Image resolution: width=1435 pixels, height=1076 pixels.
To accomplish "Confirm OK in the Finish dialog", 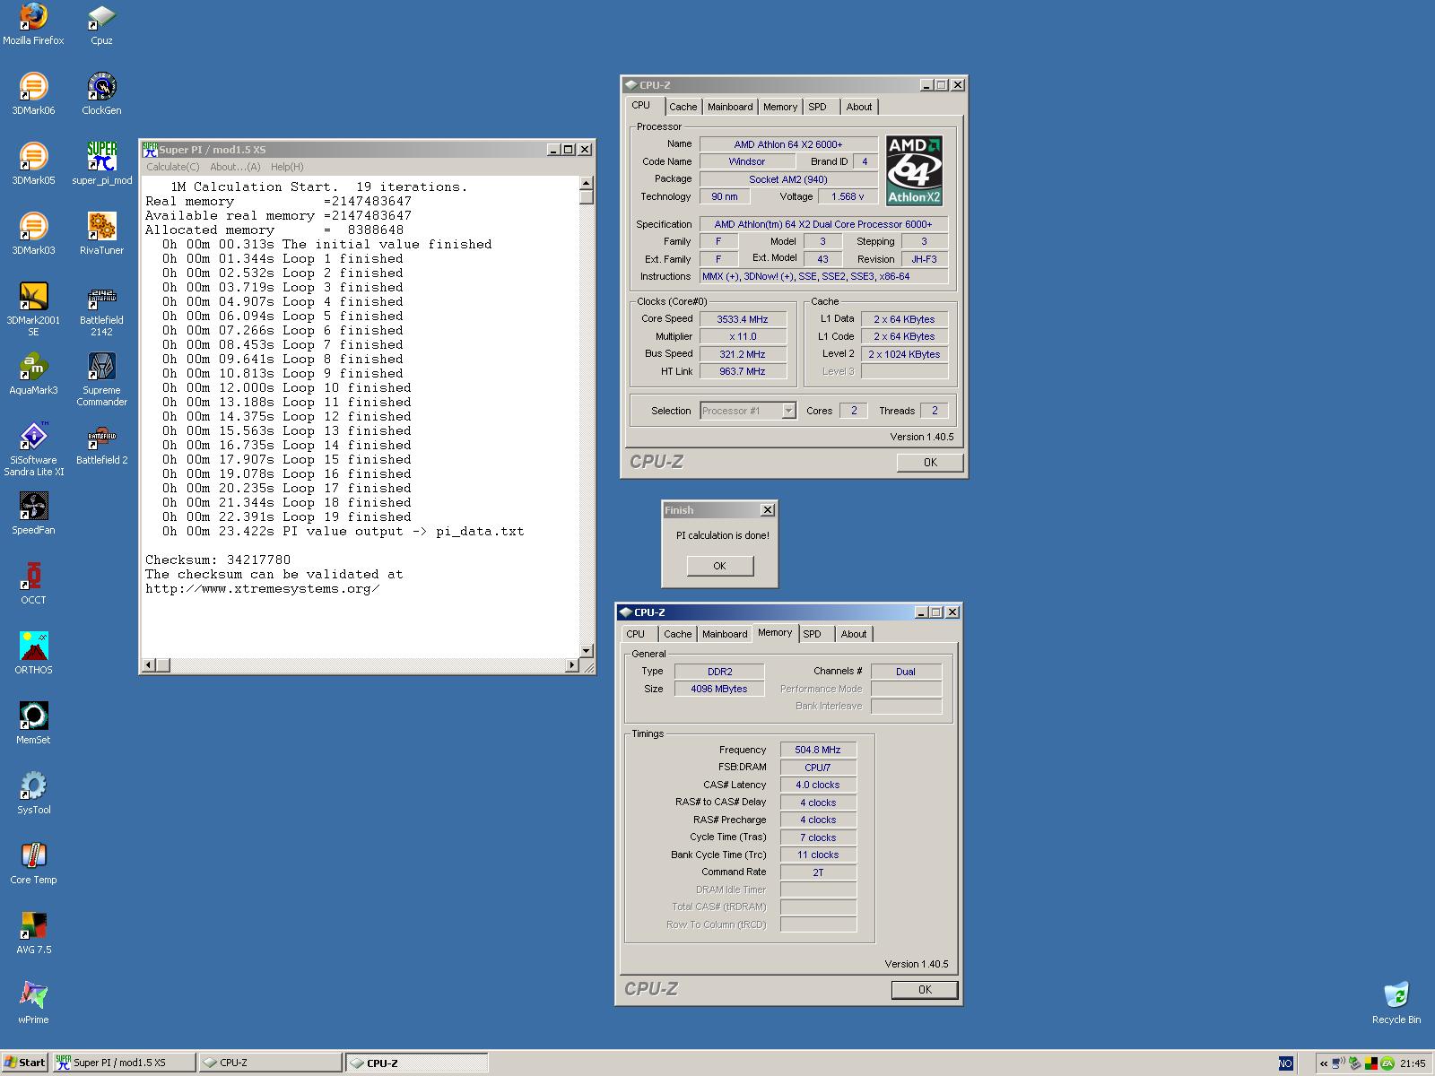I will 719,566.
